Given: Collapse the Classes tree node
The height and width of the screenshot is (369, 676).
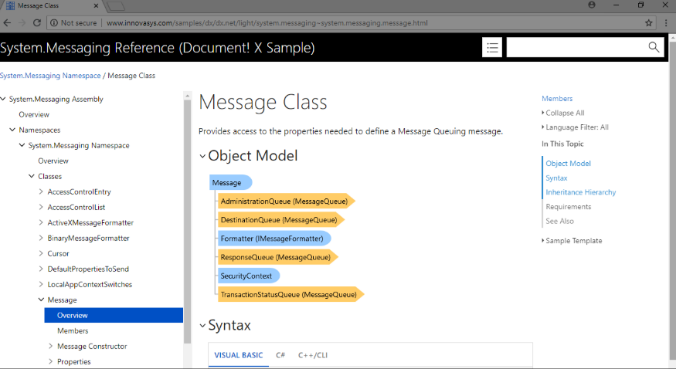Looking at the screenshot, I should 32,176.
